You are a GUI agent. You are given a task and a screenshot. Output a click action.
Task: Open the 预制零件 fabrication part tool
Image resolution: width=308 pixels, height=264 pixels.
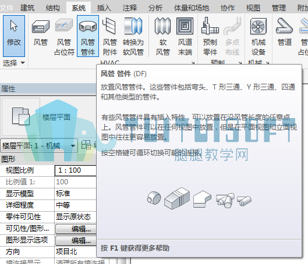210,37
